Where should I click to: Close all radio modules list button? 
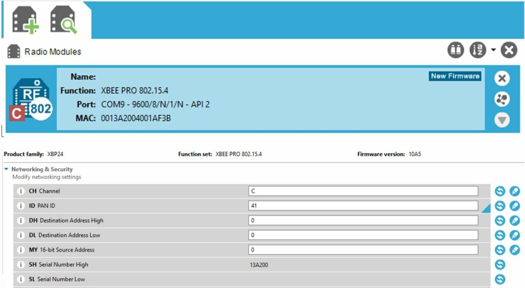[x=509, y=50]
